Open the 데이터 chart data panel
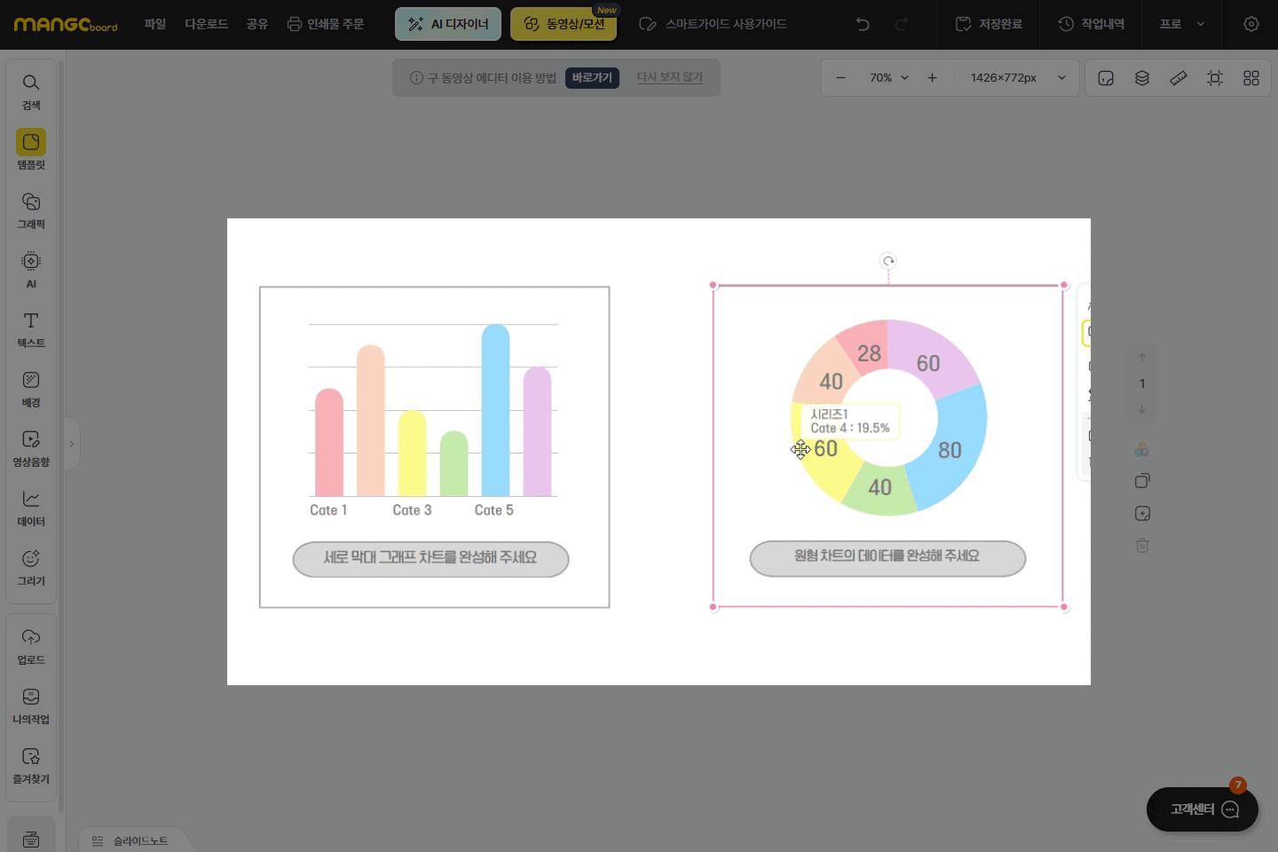Image resolution: width=1278 pixels, height=852 pixels. (x=31, y=507)
